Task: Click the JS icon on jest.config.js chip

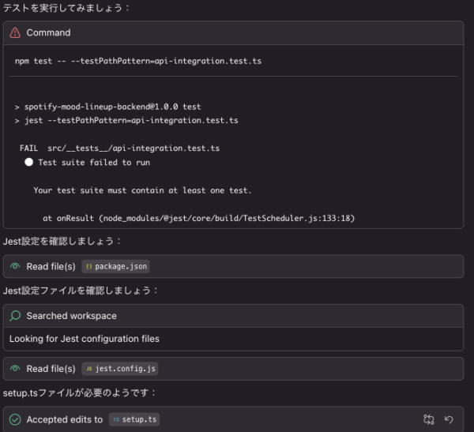Action: (x=89, y=369)
